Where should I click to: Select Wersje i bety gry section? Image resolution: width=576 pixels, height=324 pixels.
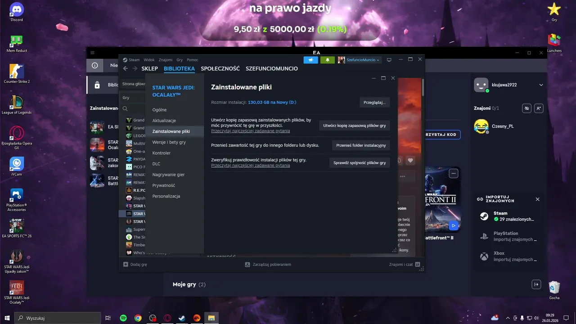pyautogui.click(x=175, y=142)
